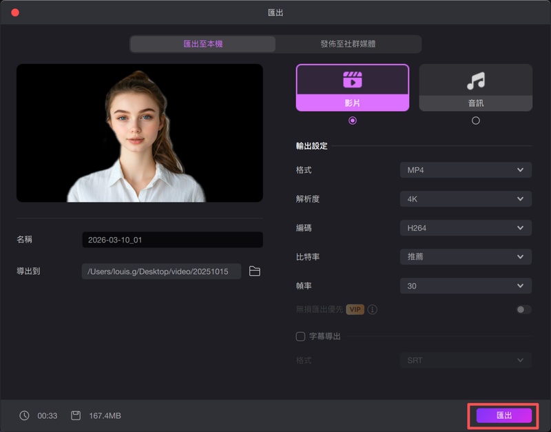
Task: Open the folder browse icon
Action: point(255,271)
